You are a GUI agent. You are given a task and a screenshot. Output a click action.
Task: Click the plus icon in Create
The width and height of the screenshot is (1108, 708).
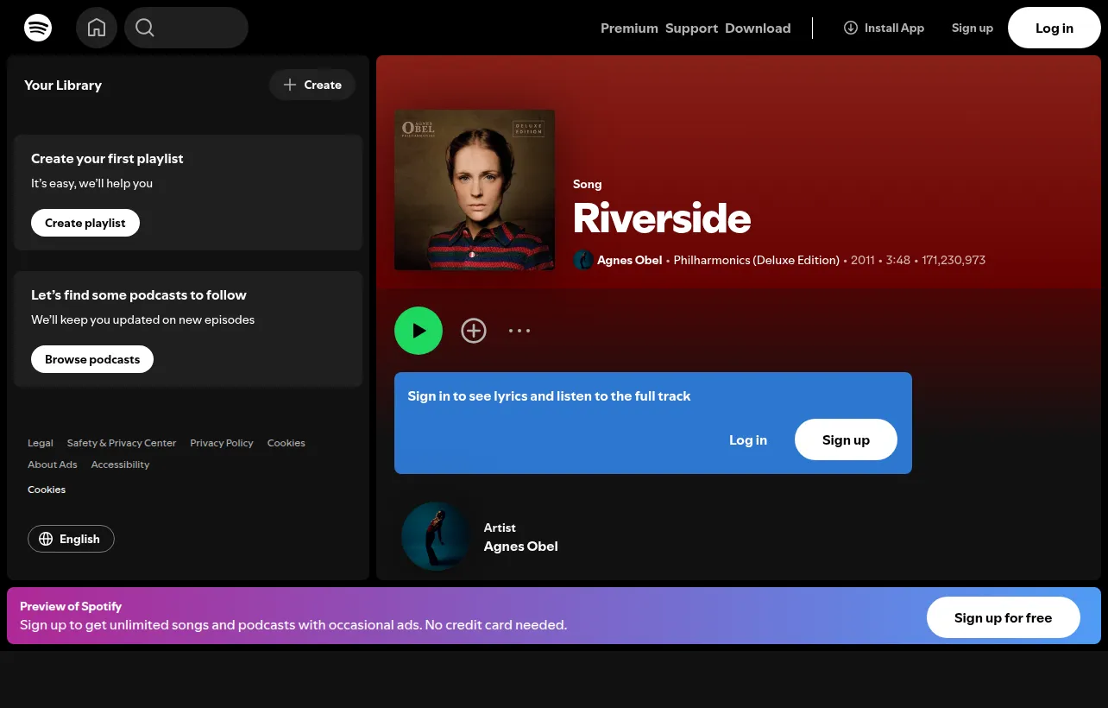pos(290,85)
